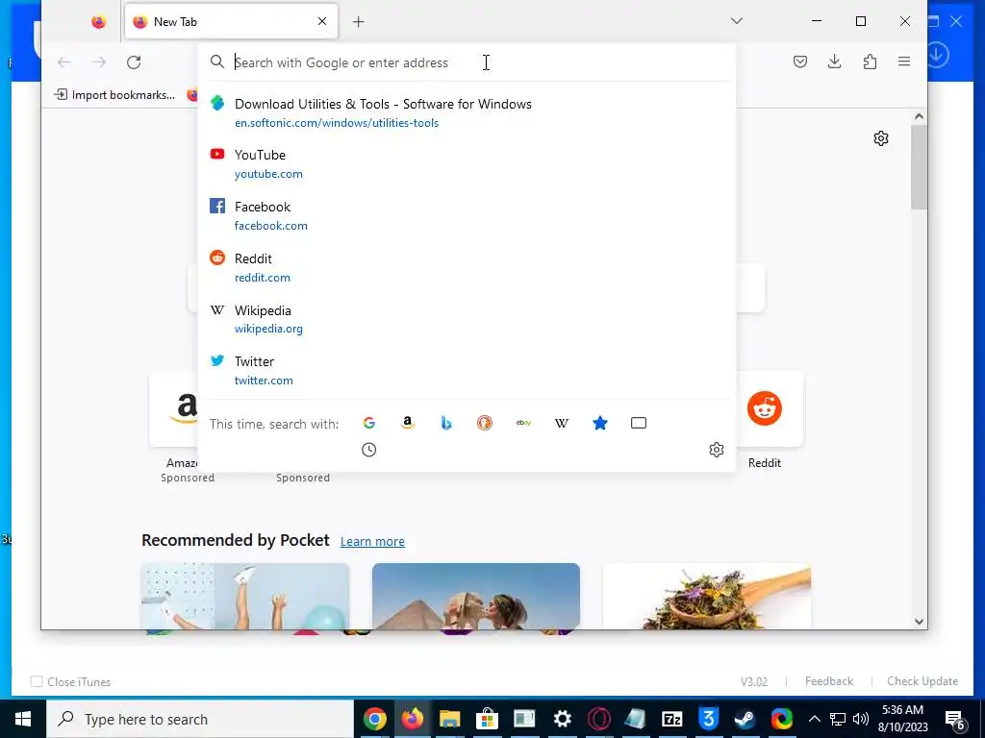Viewport: 985px width, 738px height.
Task: Click scrollbar down arrow in Firefox
Action: pos(919,622)
